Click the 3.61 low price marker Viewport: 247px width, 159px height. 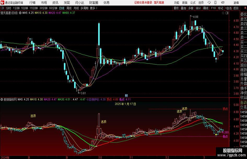click(x=83, y=93)
